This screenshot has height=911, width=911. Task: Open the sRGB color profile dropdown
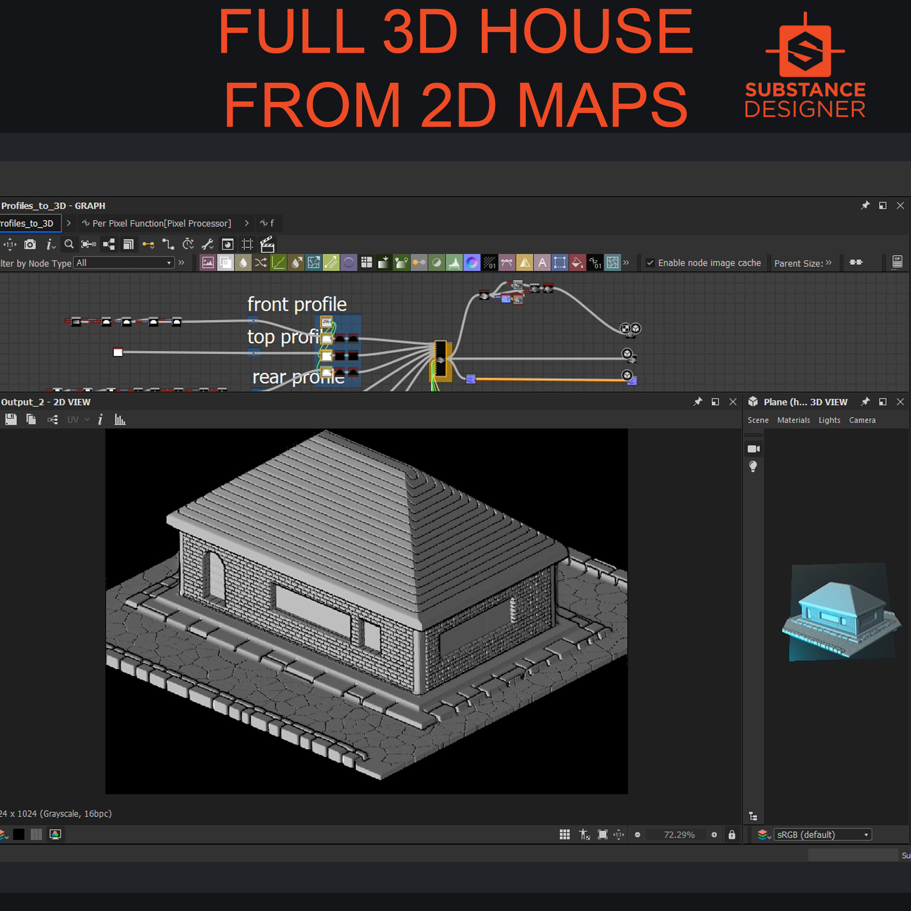(x=823, y=835)
